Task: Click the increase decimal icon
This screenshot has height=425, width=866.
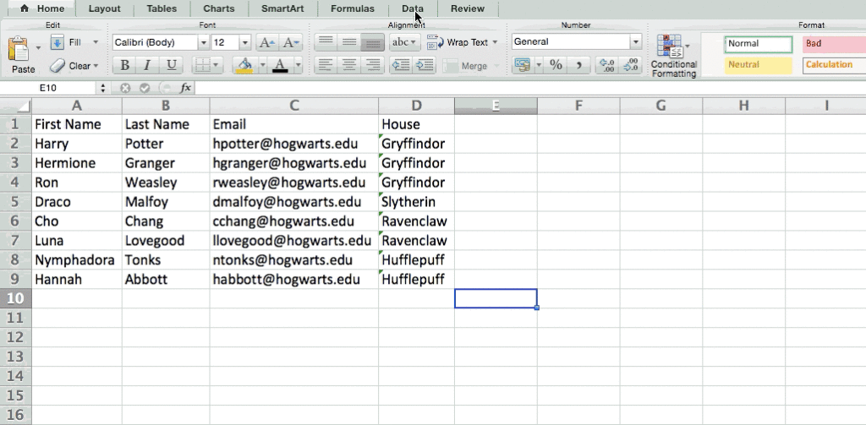Action: click(x=606, y=64)
